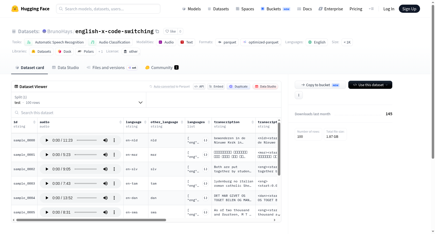Mute the sample_0001 audio player
The width and height of the screenshot is (435, 234).
coord(105,155)
